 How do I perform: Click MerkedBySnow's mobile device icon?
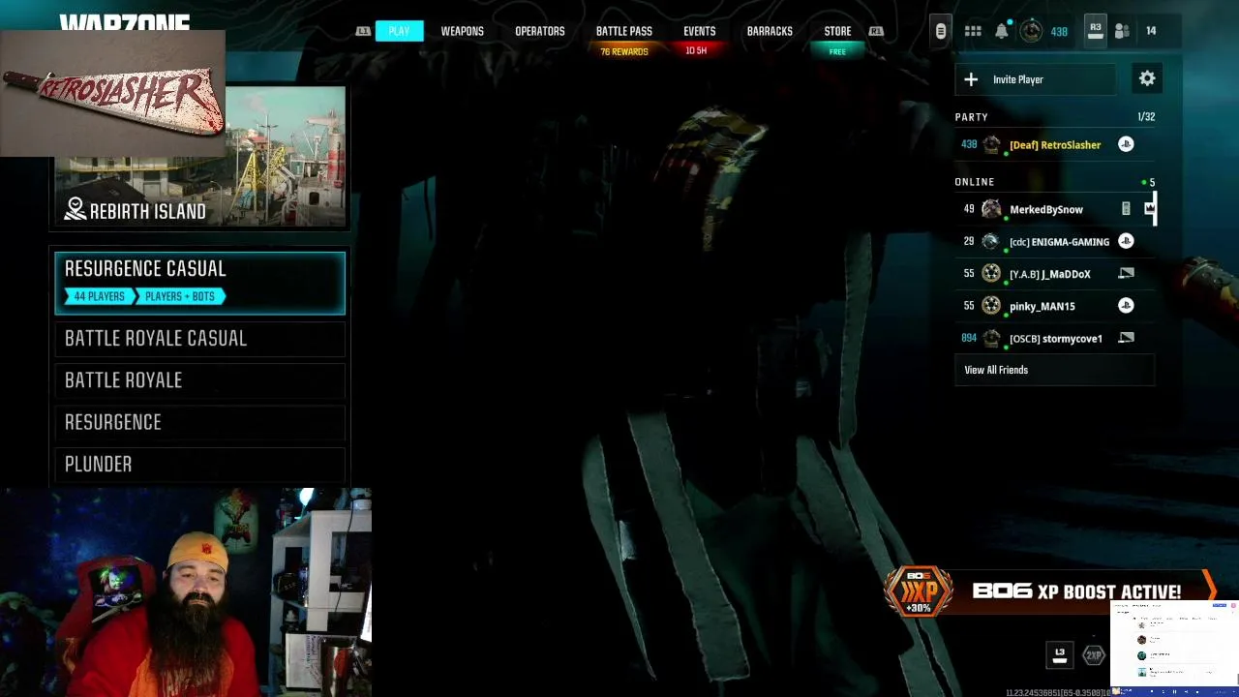(x=1126, y=209)
